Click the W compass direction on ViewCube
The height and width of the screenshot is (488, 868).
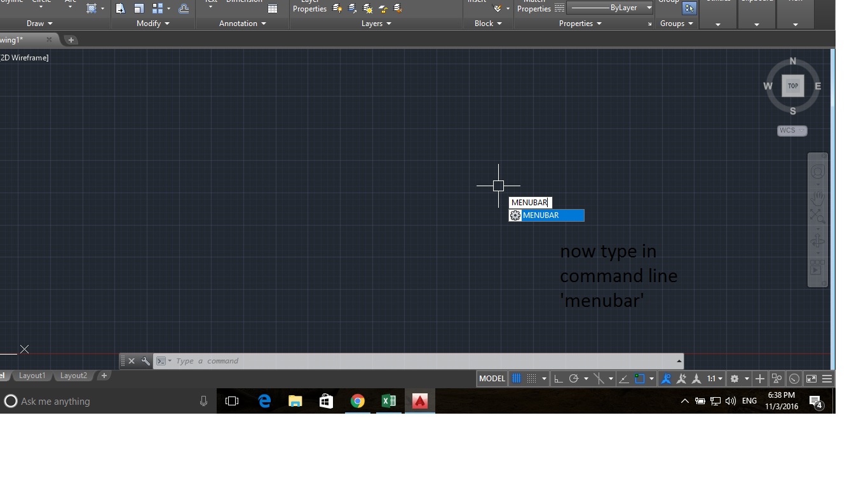[x=768, y=86]
